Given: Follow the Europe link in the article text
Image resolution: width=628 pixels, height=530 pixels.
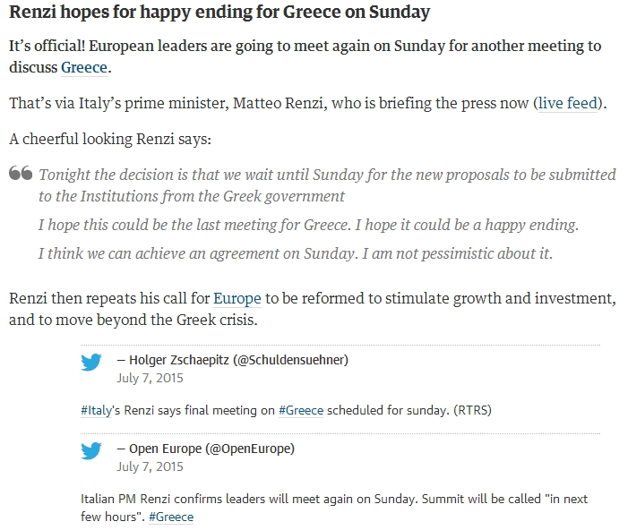Looking at the screenshot, I should (237, 299).
